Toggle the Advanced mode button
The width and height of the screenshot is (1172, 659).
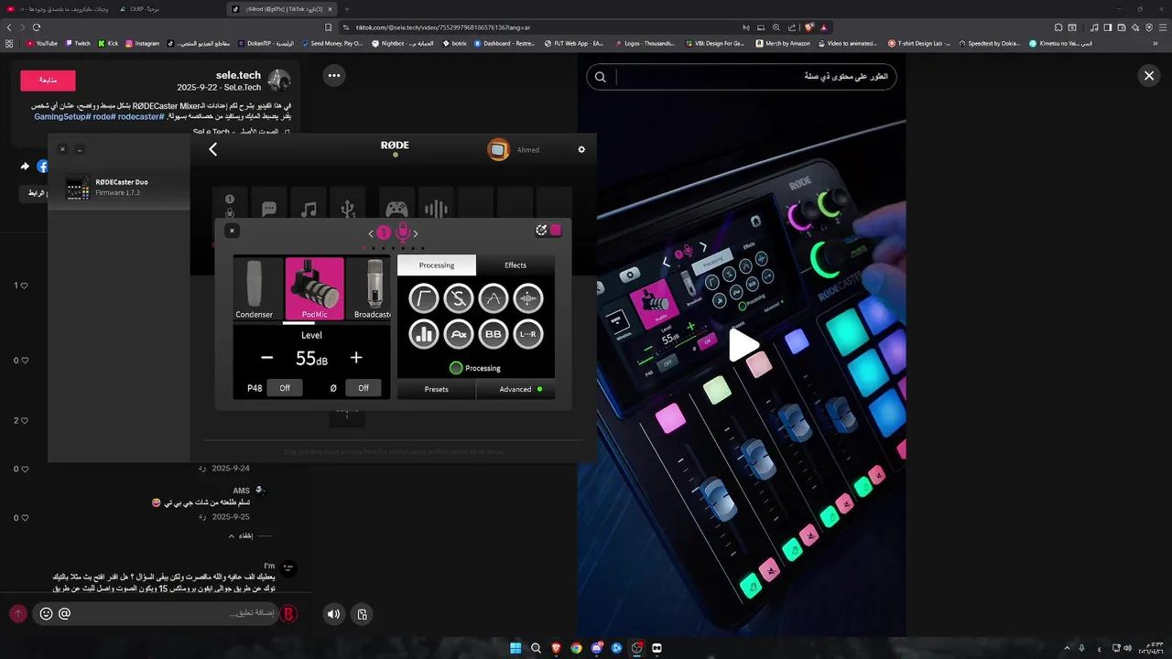point(515,389)
